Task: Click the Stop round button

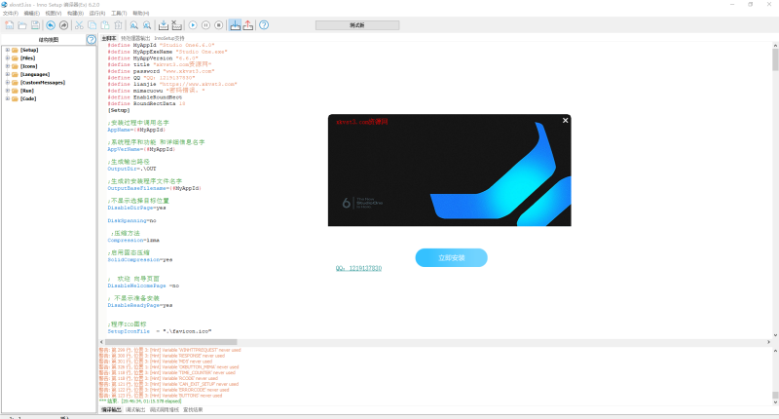Action: (x=218, y=25)
